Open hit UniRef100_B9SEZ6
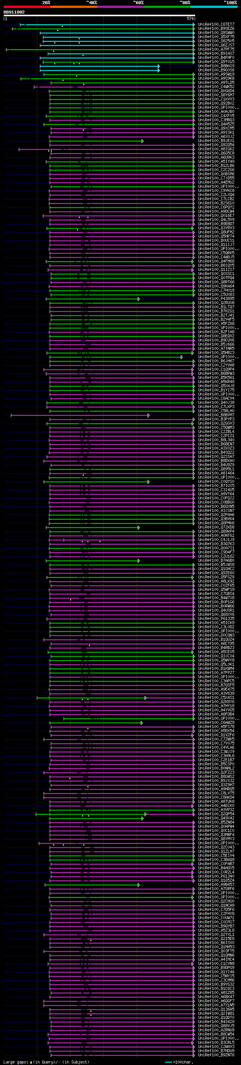This screenshot has width=241, height=1065. tap(216, 29)
